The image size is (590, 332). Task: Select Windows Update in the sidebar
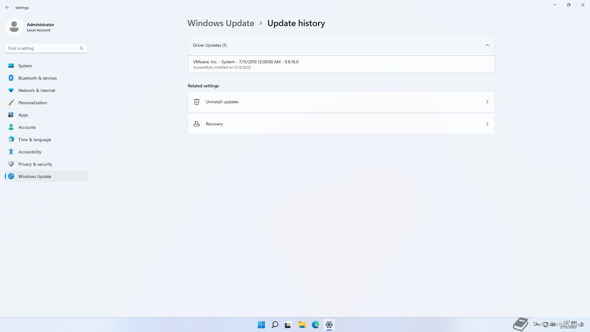(x=46, y=176)
